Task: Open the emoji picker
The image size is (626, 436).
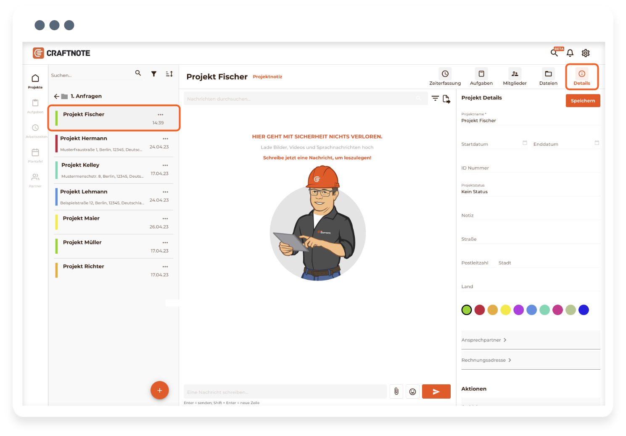Action: [413, 391]
